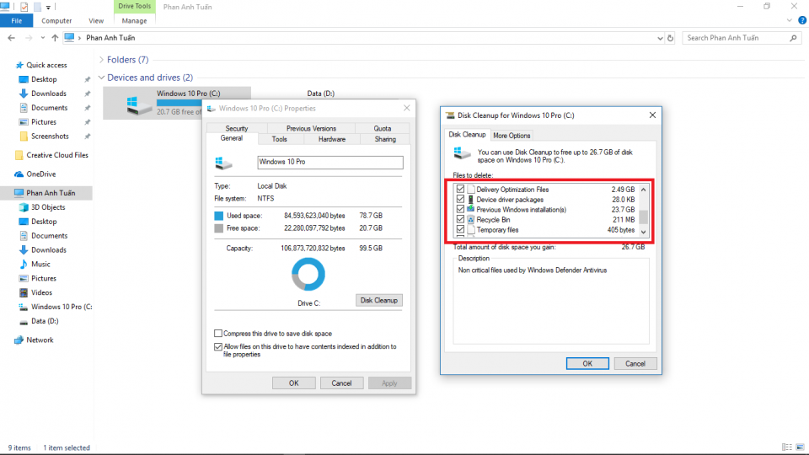Switch to the Hardware tab
This screenshot has height=455, width=809.
(332, 139)
